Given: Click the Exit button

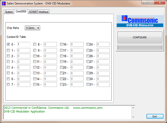Looking at the screenshot, I should [x=155, y=116].
